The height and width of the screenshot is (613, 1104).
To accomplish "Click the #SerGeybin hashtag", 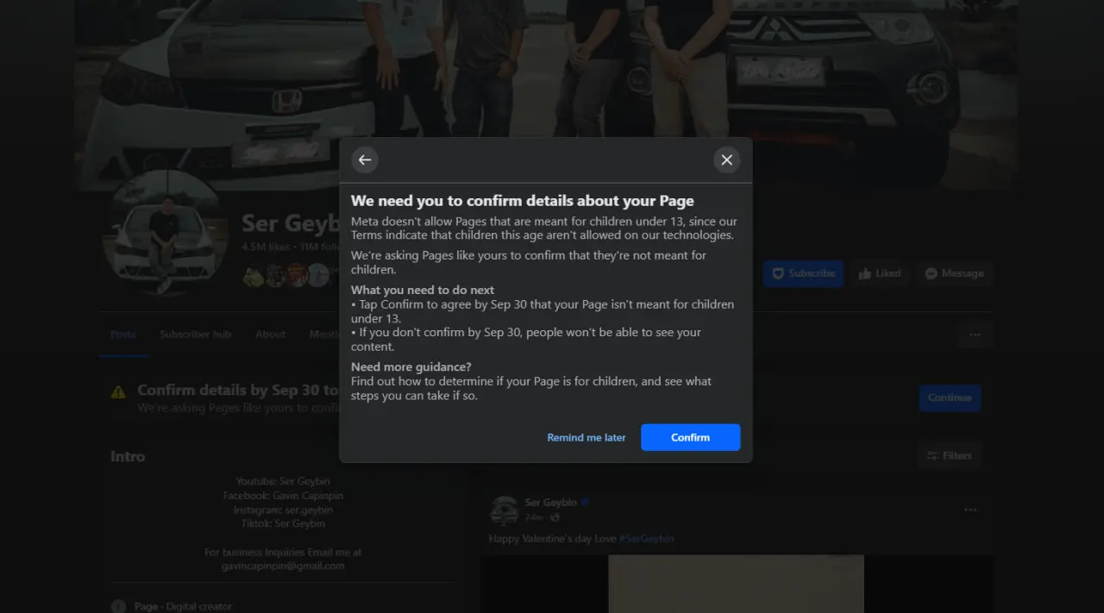I will 646,539.
